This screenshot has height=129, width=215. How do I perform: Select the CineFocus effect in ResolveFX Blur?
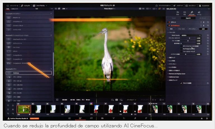click(x=29, y=73)
